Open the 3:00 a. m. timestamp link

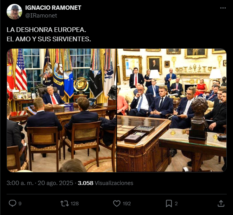[20, 183]
